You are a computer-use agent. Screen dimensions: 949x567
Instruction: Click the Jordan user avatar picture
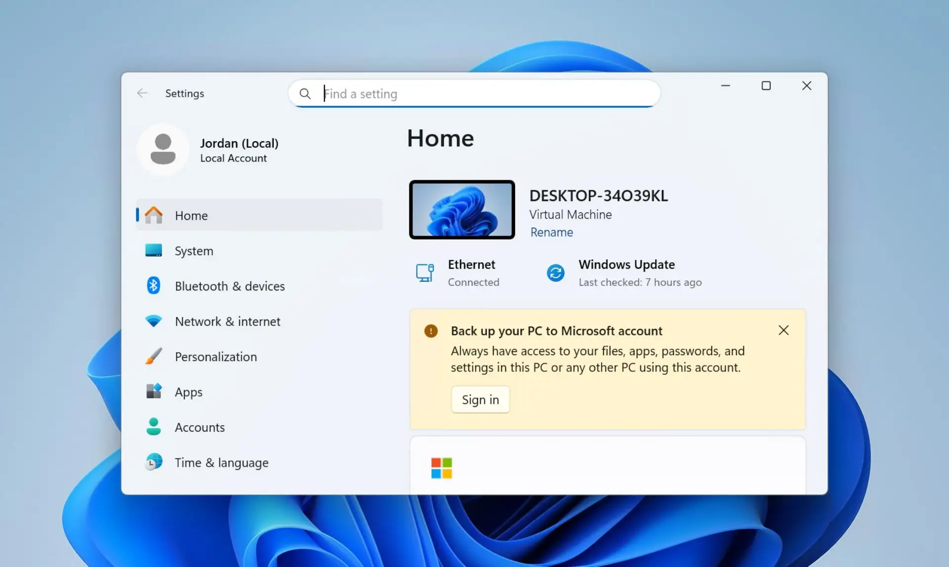(x=163, y=149)
